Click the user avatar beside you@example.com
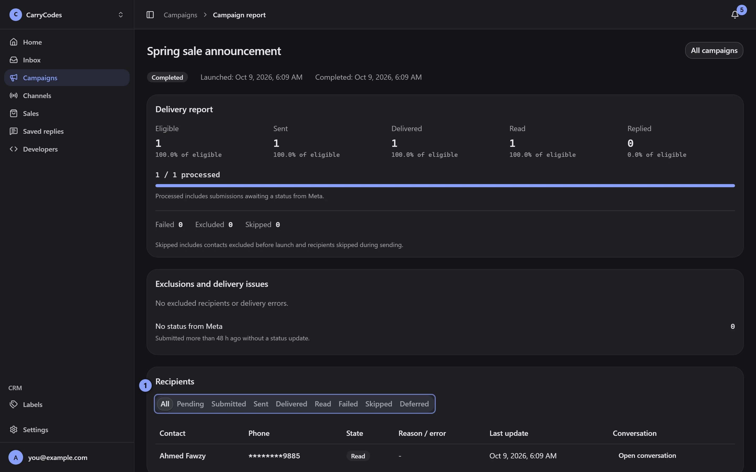The width and height of the screenshot is (756, 472). click(x=16, y=457)
